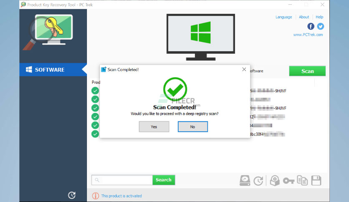Click the key icon in bottom toolbar
349x202 pixels.
289,181
